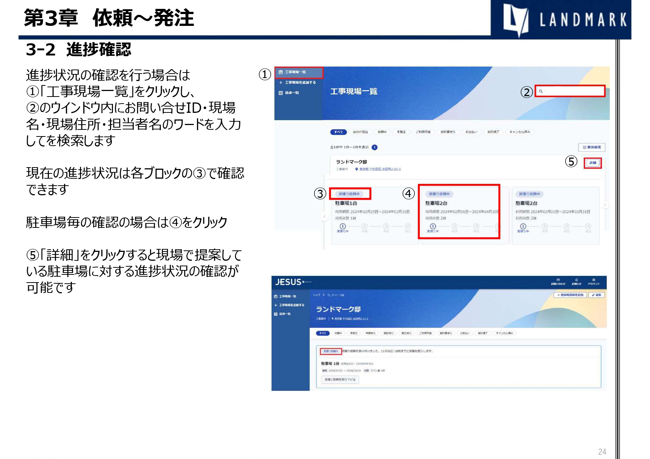Click step 1 見積り中 circle in 駐車場1台 card
This screenshot has height=459, width=650.
click(x=343, y=226)
